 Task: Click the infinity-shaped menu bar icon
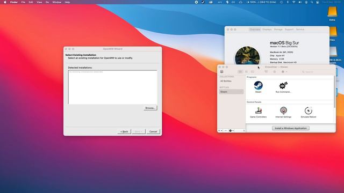pos(233,2)
